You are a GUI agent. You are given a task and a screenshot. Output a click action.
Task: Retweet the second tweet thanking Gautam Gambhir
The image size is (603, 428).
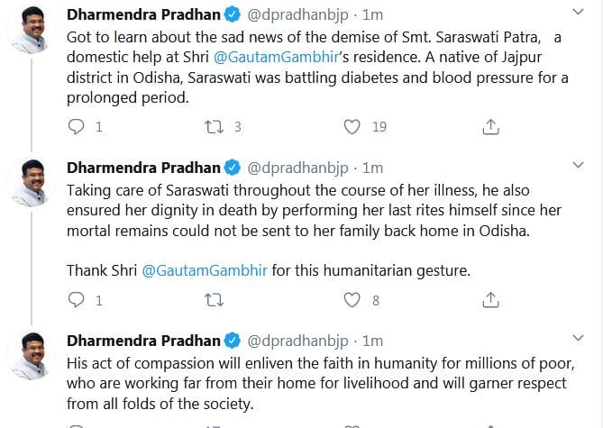[215, 300]
